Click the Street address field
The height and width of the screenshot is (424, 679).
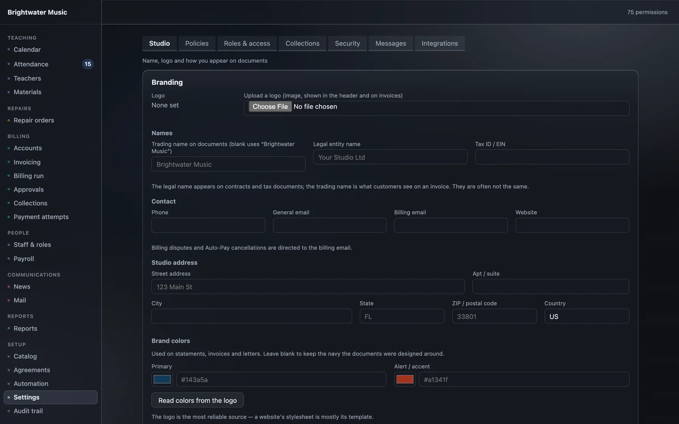(x=308, y=287)
